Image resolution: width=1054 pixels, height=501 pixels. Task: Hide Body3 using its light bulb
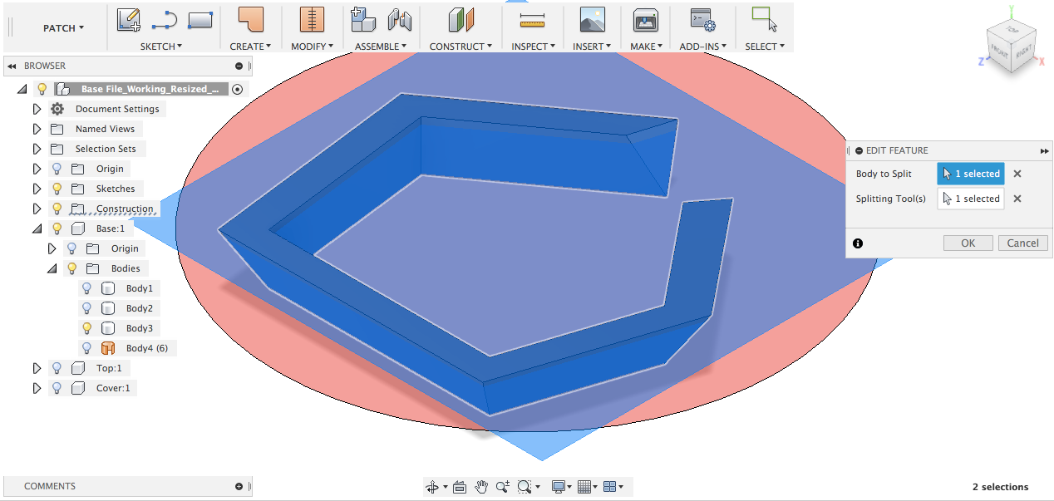tap(86, 328)
